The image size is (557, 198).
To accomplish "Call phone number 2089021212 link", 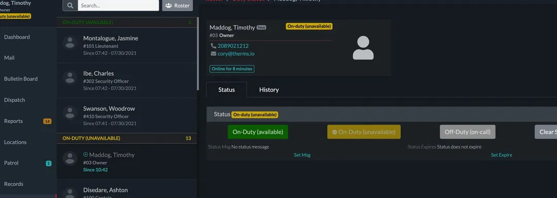I will (x=233, y=46).
